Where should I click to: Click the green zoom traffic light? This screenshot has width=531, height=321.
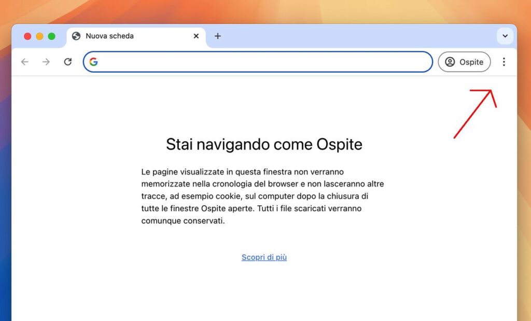[51, 36]
